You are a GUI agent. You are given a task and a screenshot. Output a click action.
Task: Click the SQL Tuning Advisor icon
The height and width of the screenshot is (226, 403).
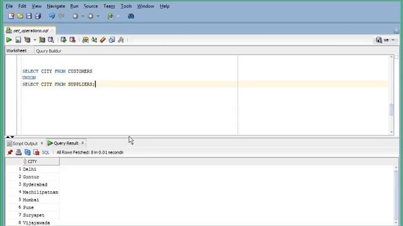[51, 40]
